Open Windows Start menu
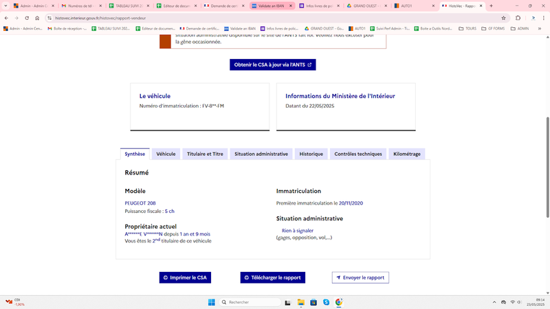The height and width of the screenshot is (309, 550). point(212,302)
